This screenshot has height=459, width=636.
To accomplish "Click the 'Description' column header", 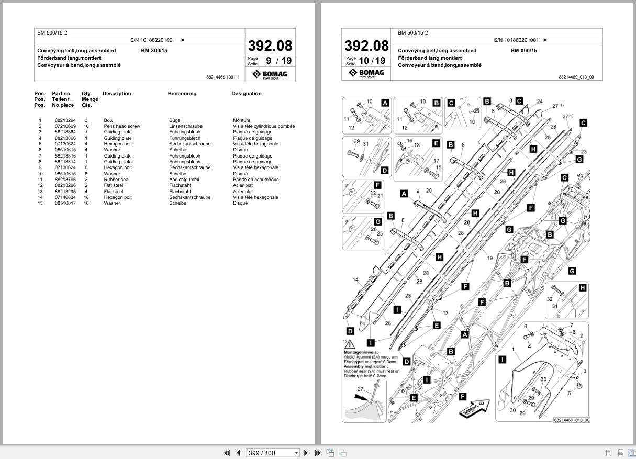I will pos(117,94).
